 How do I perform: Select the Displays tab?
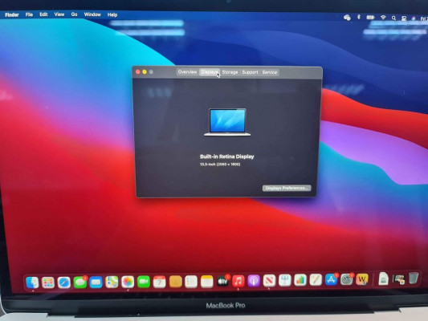tap(210, 72)
